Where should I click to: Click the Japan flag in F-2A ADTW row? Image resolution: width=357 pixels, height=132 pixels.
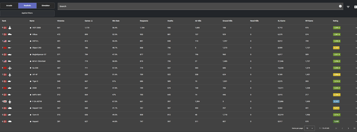(5, 101)
